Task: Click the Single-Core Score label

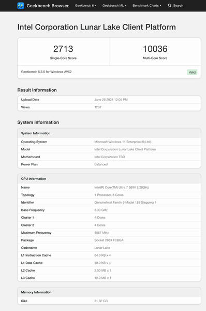Action: click(63, 58)
